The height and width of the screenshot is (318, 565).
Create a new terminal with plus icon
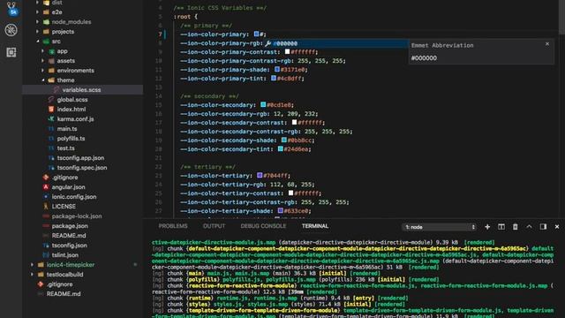click(x=487, y=227)
